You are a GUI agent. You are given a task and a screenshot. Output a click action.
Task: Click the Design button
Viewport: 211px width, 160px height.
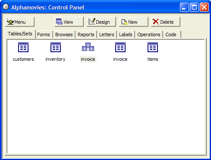tap(101, 22)
